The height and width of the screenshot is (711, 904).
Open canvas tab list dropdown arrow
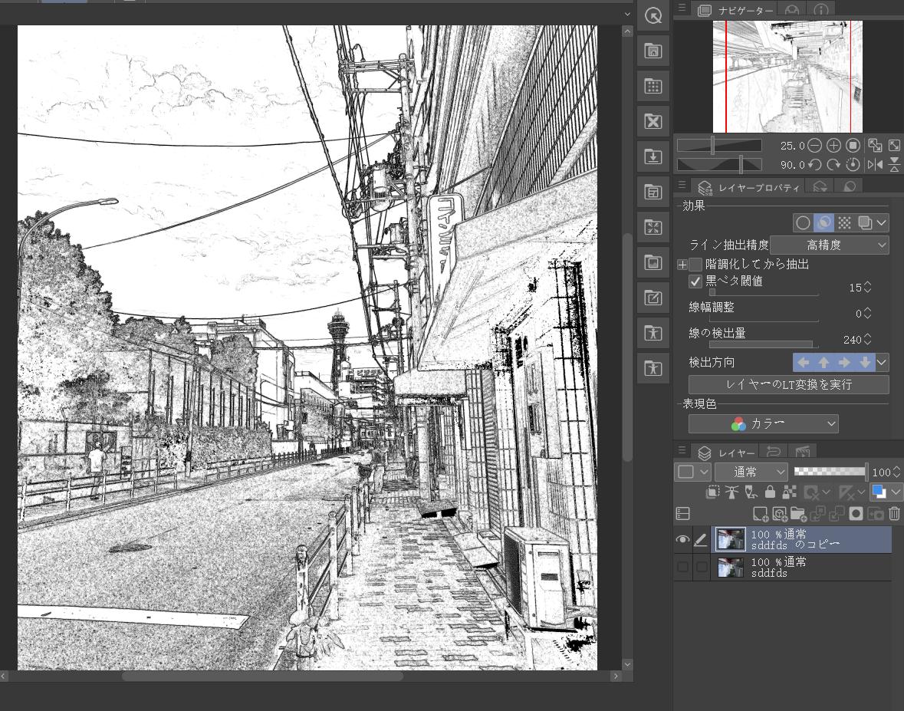point(627,14)
